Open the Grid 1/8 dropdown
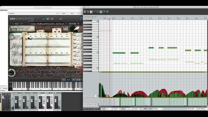This screenshot has width=208, height=117. tap(109, 109)
